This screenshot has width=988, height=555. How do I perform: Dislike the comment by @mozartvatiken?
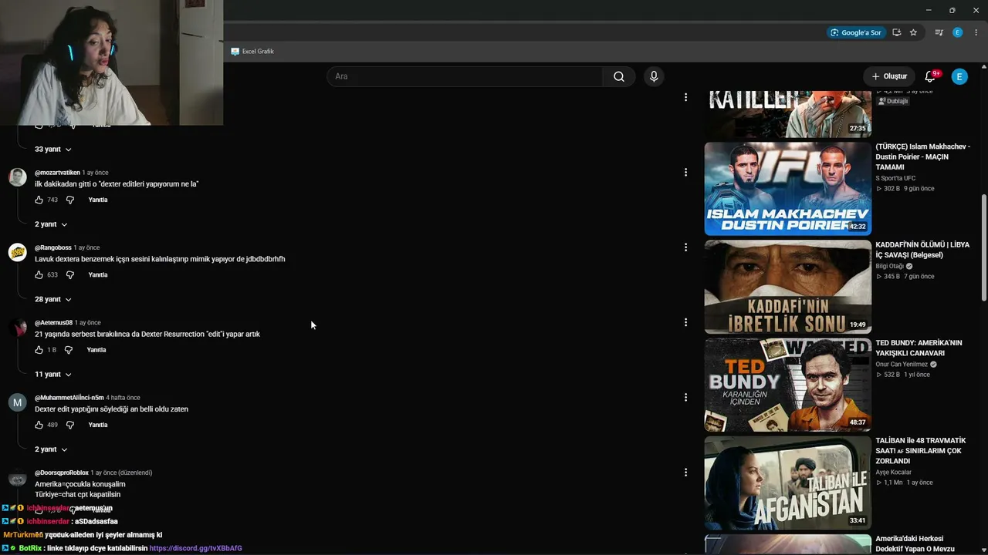point(69,200)
